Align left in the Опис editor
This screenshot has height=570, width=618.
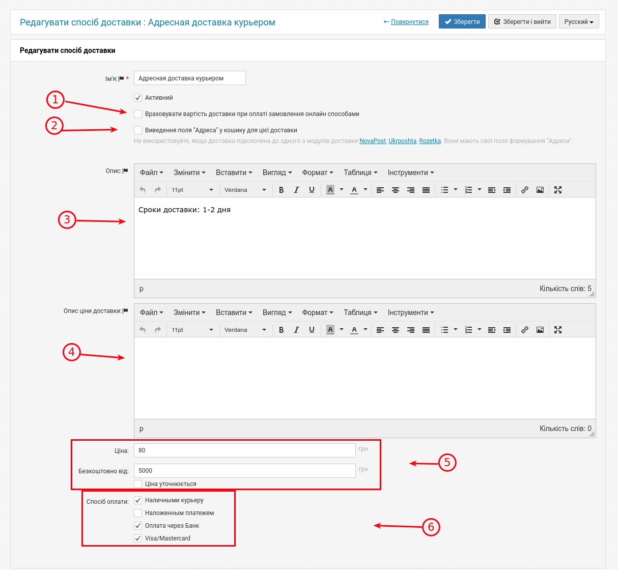[380, 190]
